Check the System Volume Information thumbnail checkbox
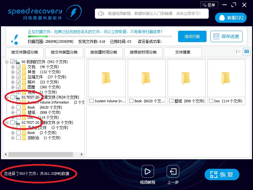 coord(91,101)
